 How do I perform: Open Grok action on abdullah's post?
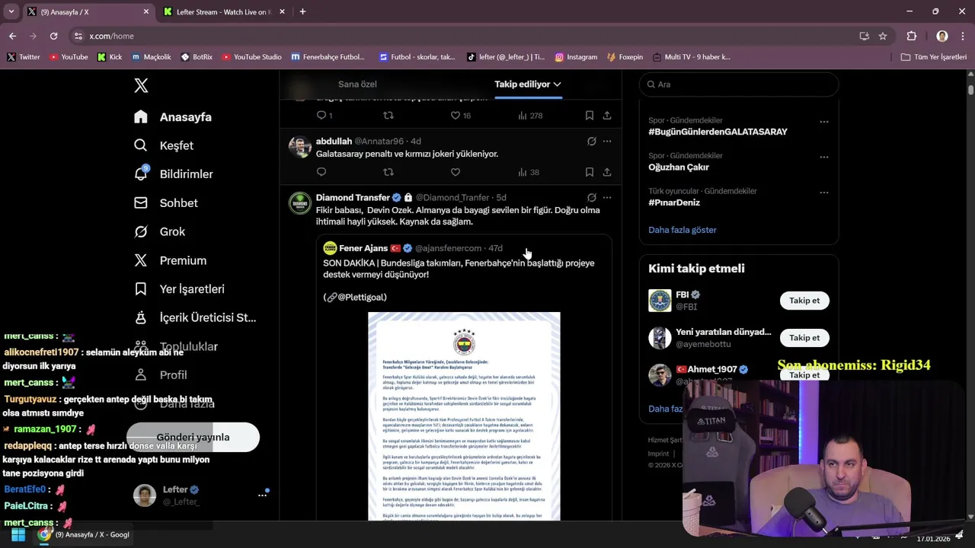[x=591, y=141]
